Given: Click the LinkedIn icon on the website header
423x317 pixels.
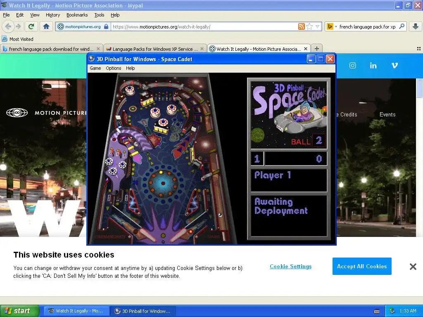Looking at the screenshot, I should click(x=373, y=65).
